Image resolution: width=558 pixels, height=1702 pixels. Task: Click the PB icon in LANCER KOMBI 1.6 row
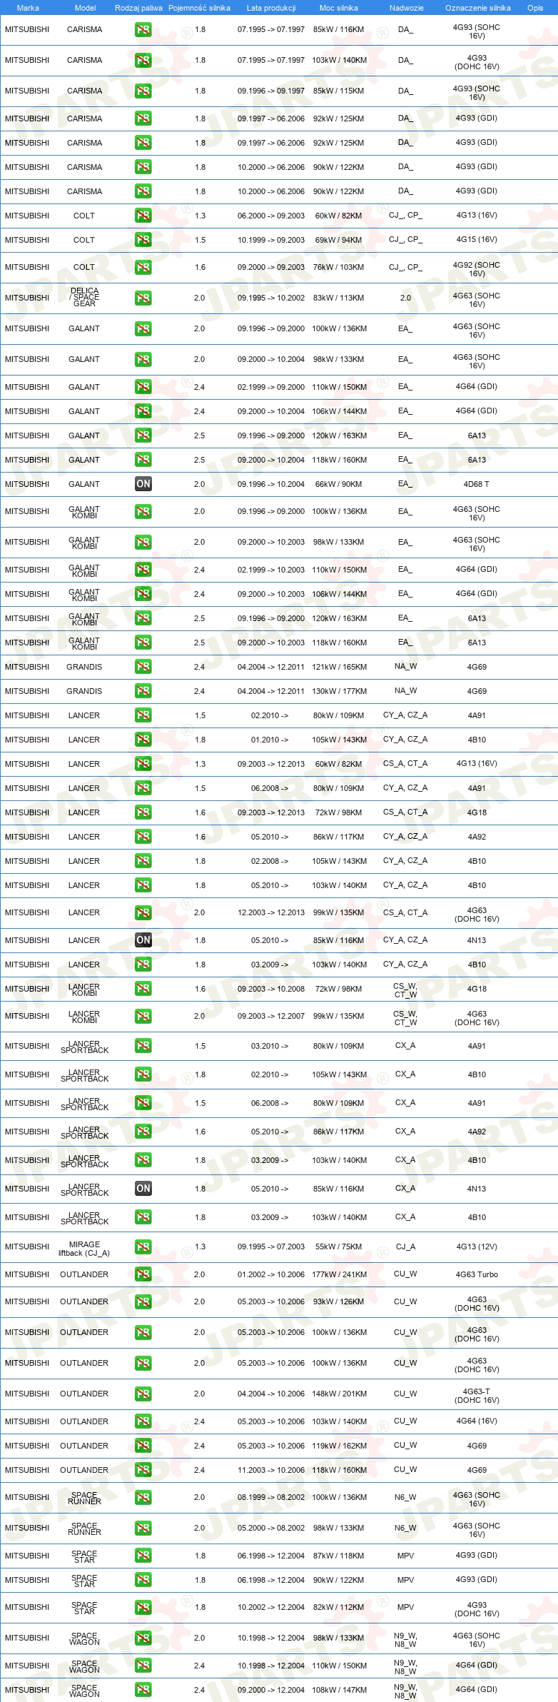(143, 989)
